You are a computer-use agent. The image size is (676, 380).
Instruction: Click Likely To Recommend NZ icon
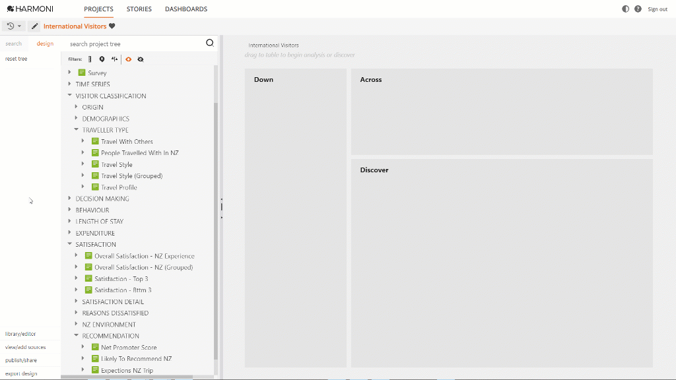pos(95,358)
